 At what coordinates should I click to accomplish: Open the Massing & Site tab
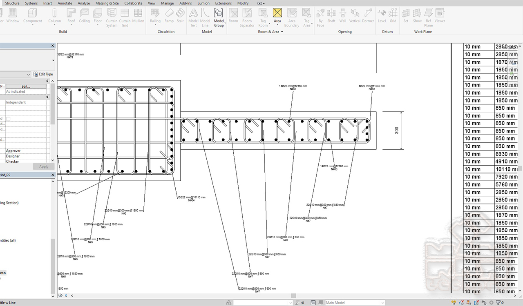point(107,3)
